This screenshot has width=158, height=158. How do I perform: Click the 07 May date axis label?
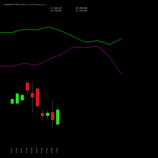(47, 150)
